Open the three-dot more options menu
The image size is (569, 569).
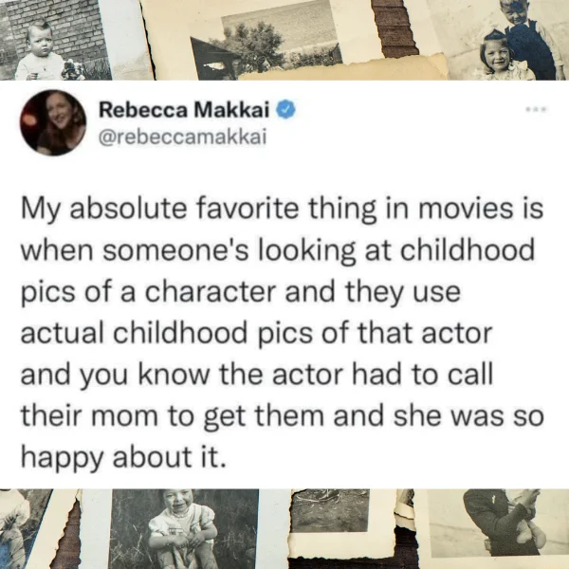pos(537,108)
